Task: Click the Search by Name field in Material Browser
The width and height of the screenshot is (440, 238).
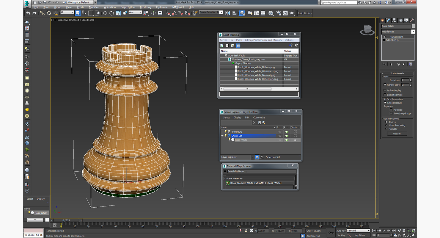Action: point(262,171)
